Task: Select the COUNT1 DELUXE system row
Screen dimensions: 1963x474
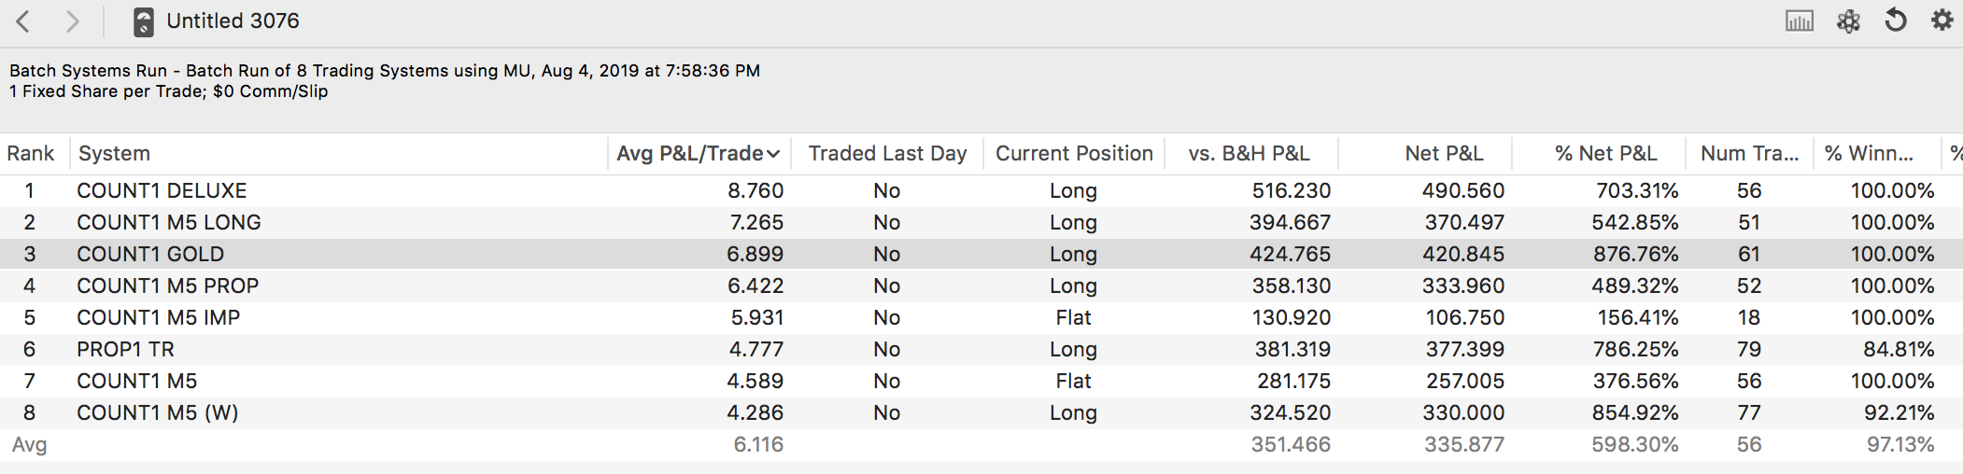Action: [162, 191]
